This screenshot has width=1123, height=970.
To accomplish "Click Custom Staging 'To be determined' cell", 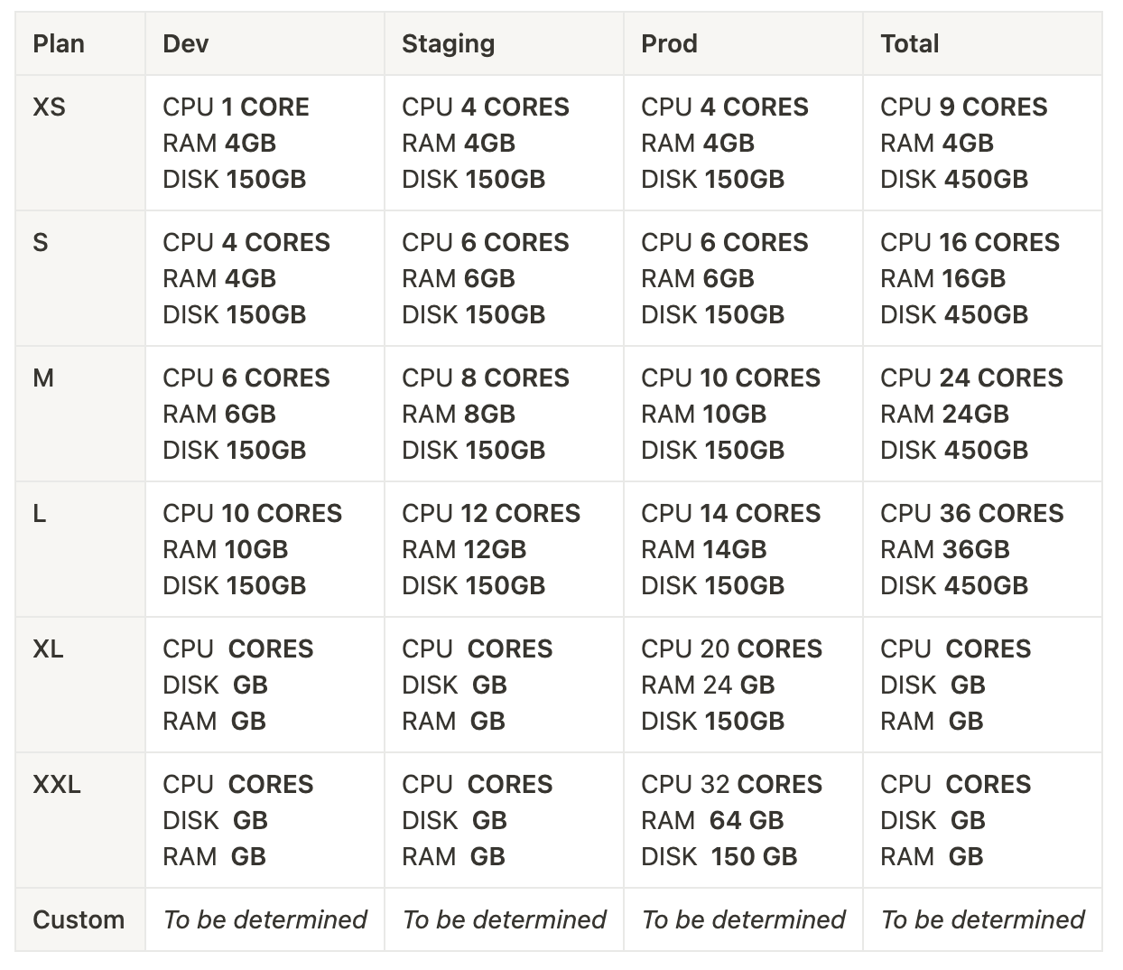I will pyautogui.click(x=505, y=919).
